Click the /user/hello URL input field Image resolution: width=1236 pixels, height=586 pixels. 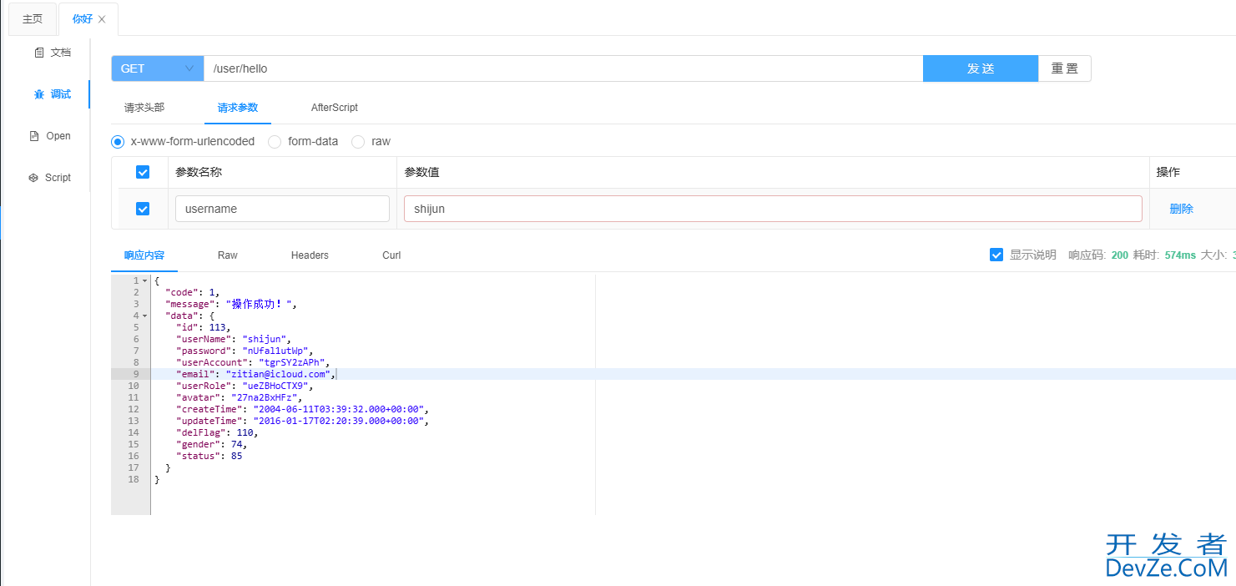pos(563,68)
